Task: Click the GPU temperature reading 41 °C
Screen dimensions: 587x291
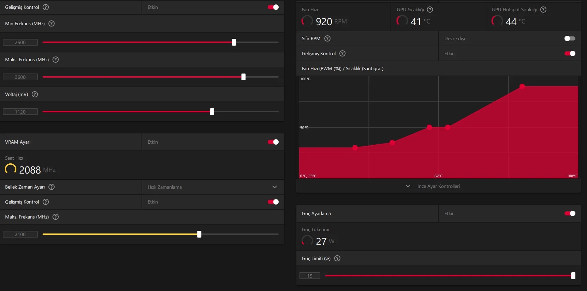Action: (x=421, y=21)
